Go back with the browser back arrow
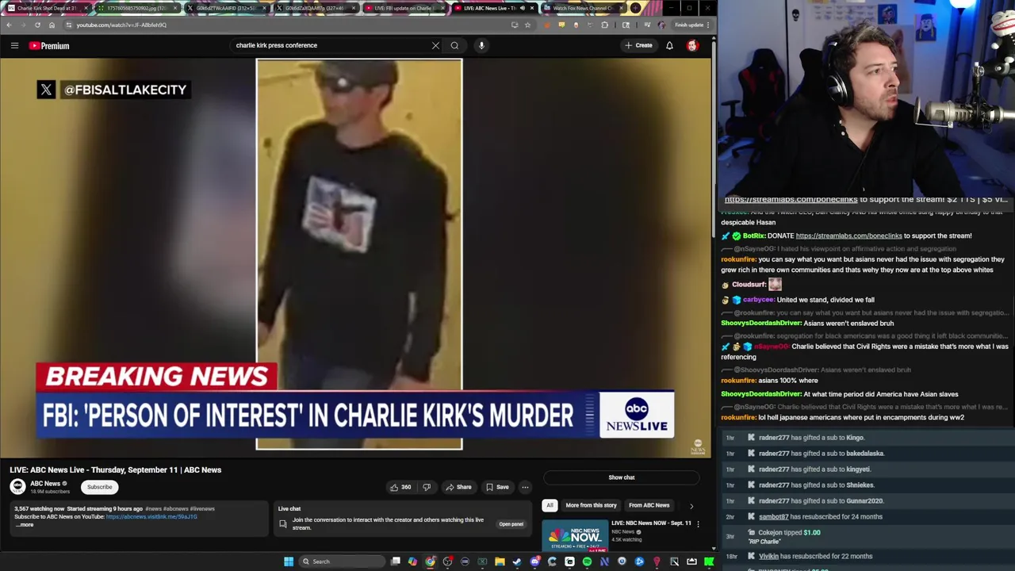This screenshot has height=571, width=1015. click(x=9, y=25)
